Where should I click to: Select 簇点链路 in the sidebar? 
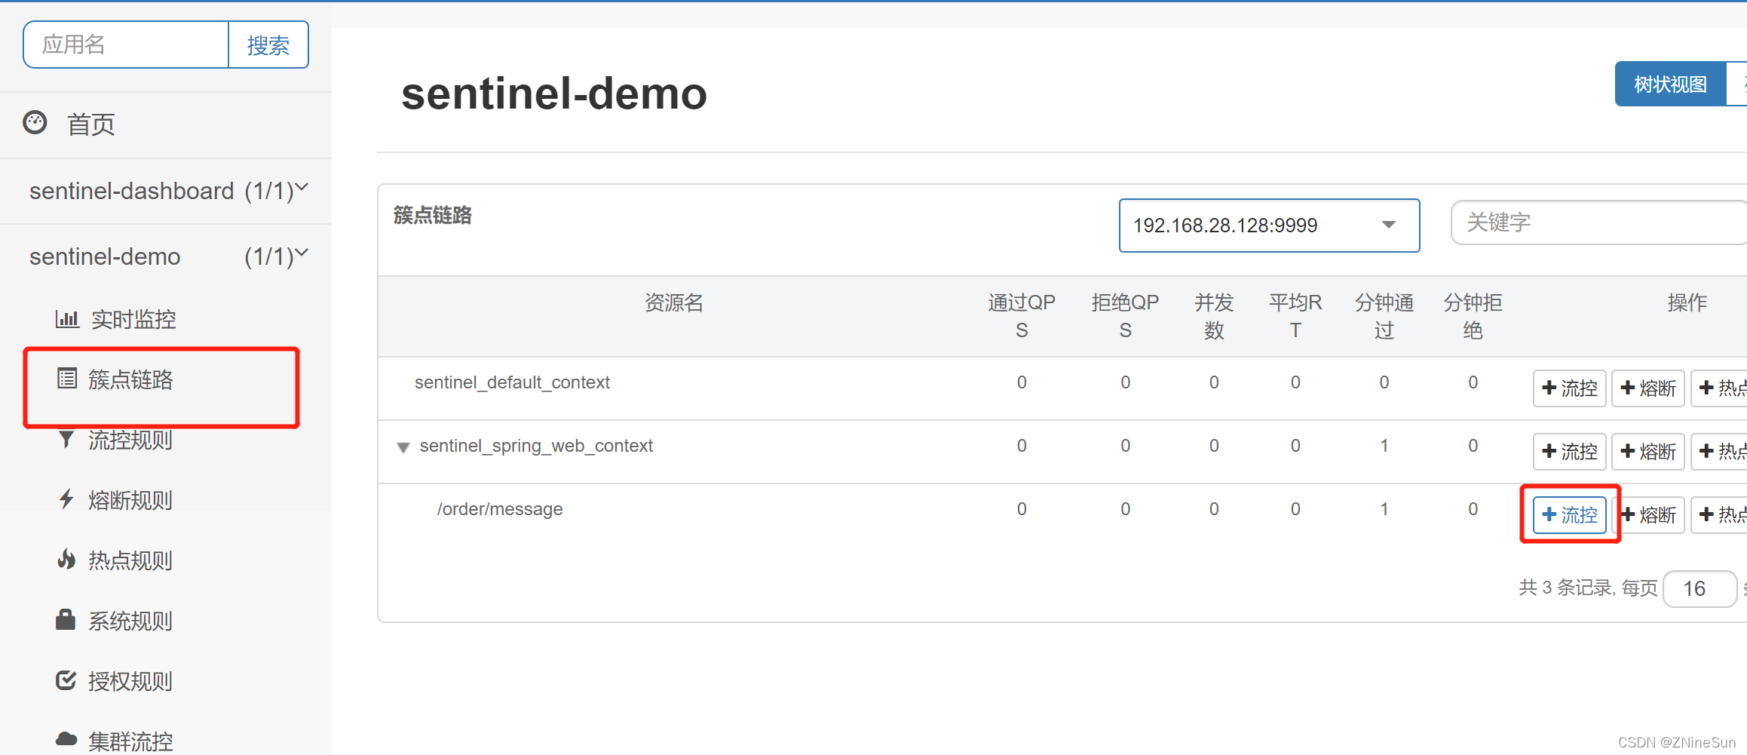(130, 379)
